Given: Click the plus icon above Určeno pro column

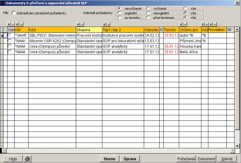Looking at the screenshot, I should pos(181,24).
